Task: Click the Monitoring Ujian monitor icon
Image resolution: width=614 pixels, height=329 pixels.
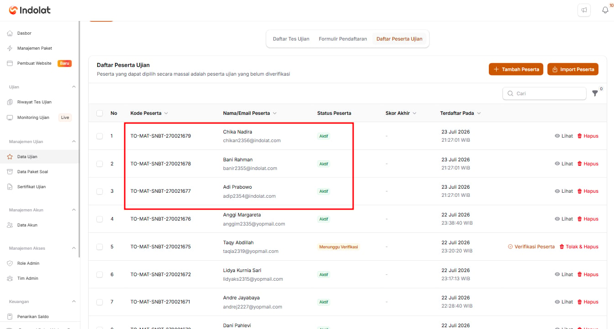Action: 10,118
